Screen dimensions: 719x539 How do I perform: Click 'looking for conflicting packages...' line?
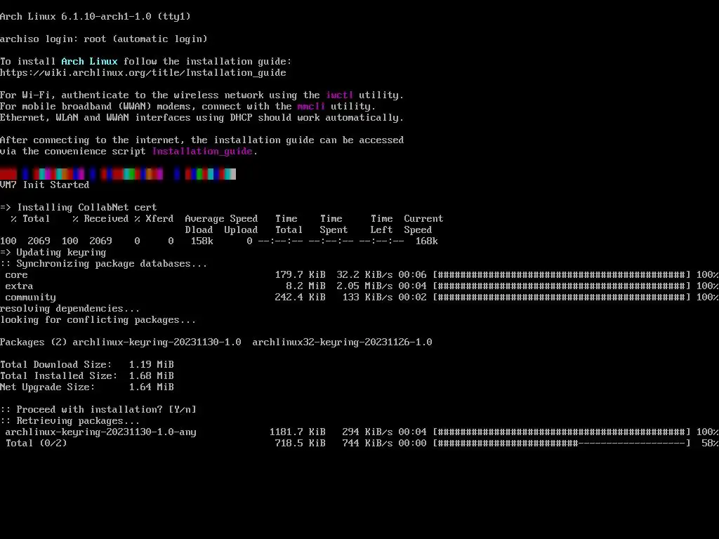98,320
